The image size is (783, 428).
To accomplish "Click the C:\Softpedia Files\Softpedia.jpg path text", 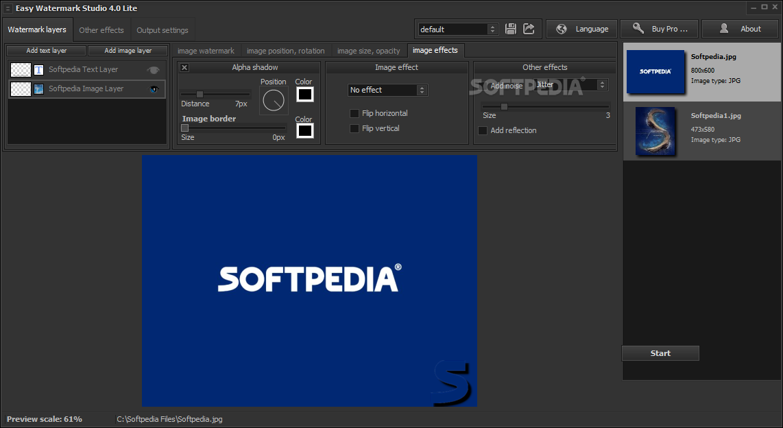I will tap(170, 419).
